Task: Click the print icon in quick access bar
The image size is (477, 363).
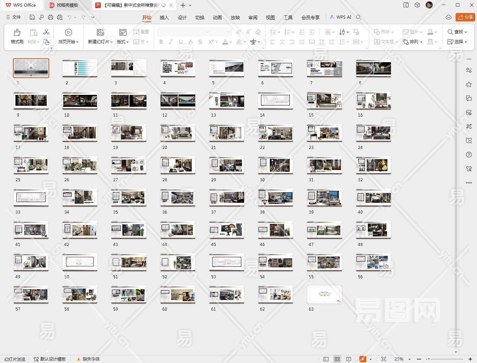Action: tap(51, 17)
